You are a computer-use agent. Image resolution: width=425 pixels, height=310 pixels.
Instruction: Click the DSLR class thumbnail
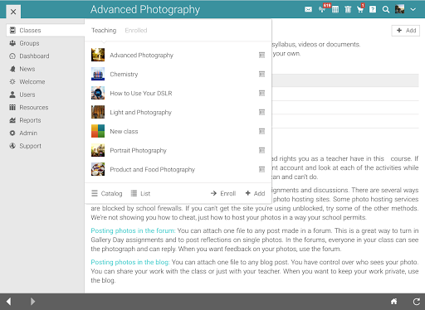click(98, 93)
